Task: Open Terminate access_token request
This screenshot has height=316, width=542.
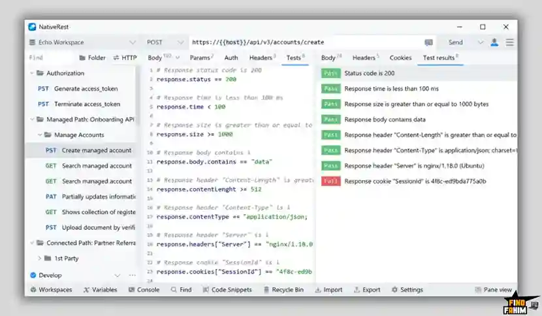Action: tap(87, 104)
